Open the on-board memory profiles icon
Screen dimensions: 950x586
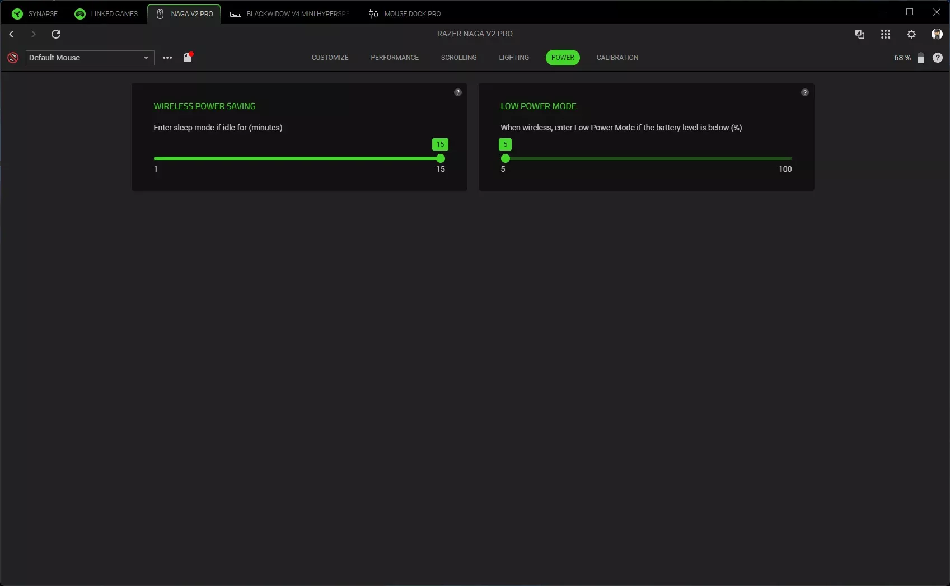pos(188,57)
